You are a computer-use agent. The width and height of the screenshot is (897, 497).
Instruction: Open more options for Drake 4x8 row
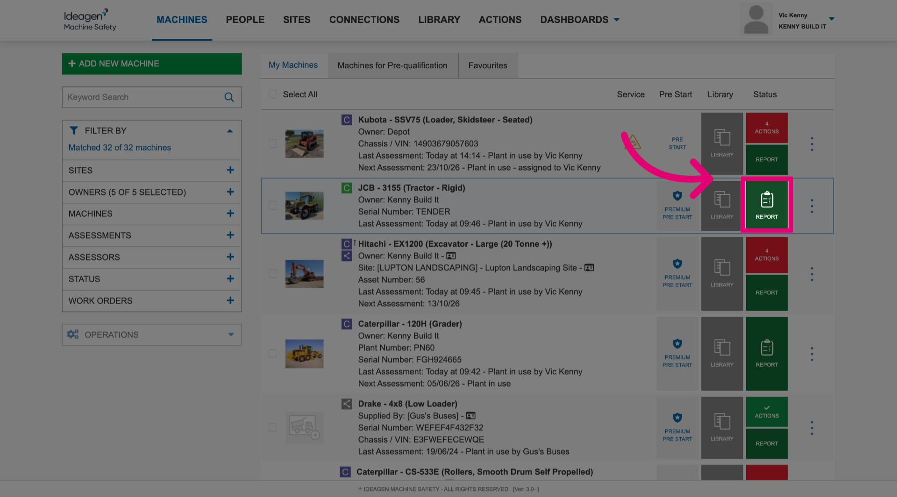pyautogui.click(x=812, y=428)
